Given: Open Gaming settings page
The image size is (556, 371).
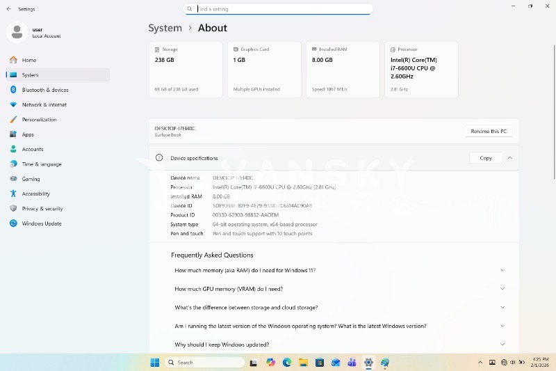Looking at the screenshot, I should pyautogui.click(x=58, y=179).
